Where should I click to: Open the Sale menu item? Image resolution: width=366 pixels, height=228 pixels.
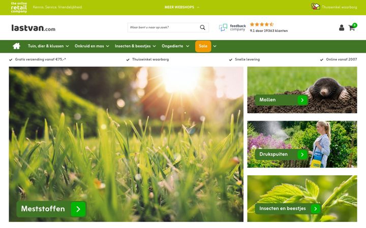203,46
